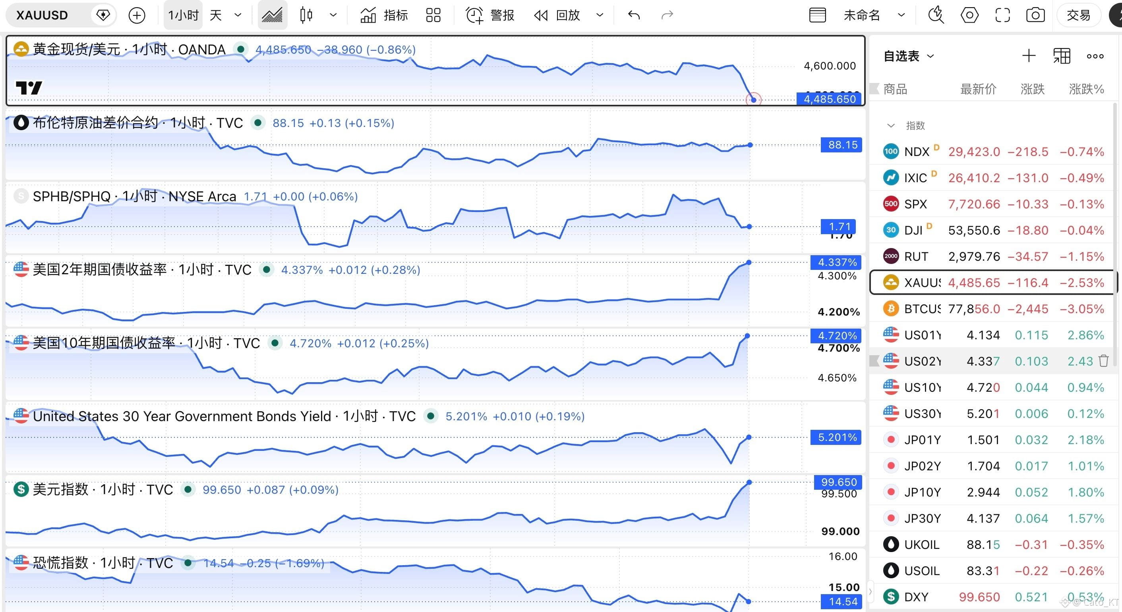Click the 美国10年期国债收益率 chart title
1122x612 pixels.
pyautogui.click(x=104, y=343)
